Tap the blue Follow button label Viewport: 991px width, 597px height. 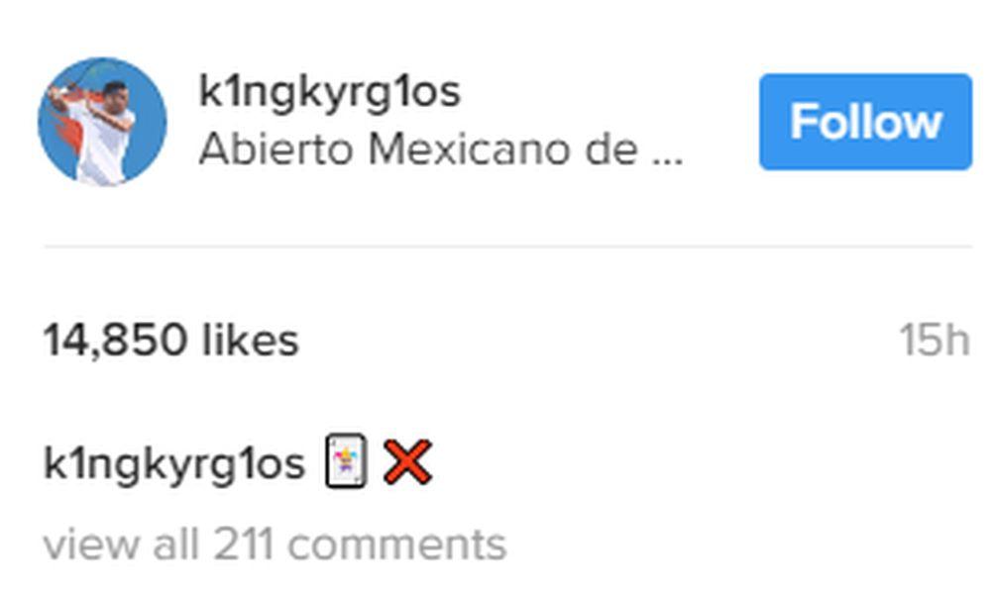coord(866,122)
